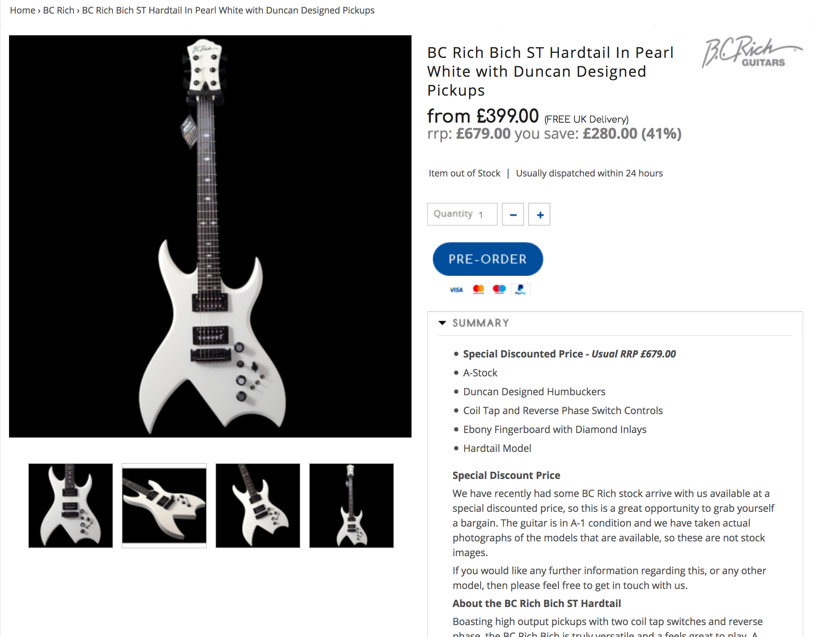Click the Maestro payment icon

tap(499, 290)
